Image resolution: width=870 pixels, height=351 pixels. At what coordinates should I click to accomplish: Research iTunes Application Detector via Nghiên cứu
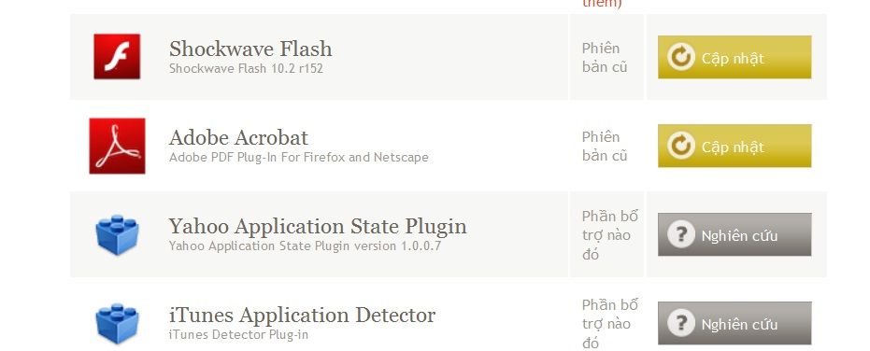735,323
